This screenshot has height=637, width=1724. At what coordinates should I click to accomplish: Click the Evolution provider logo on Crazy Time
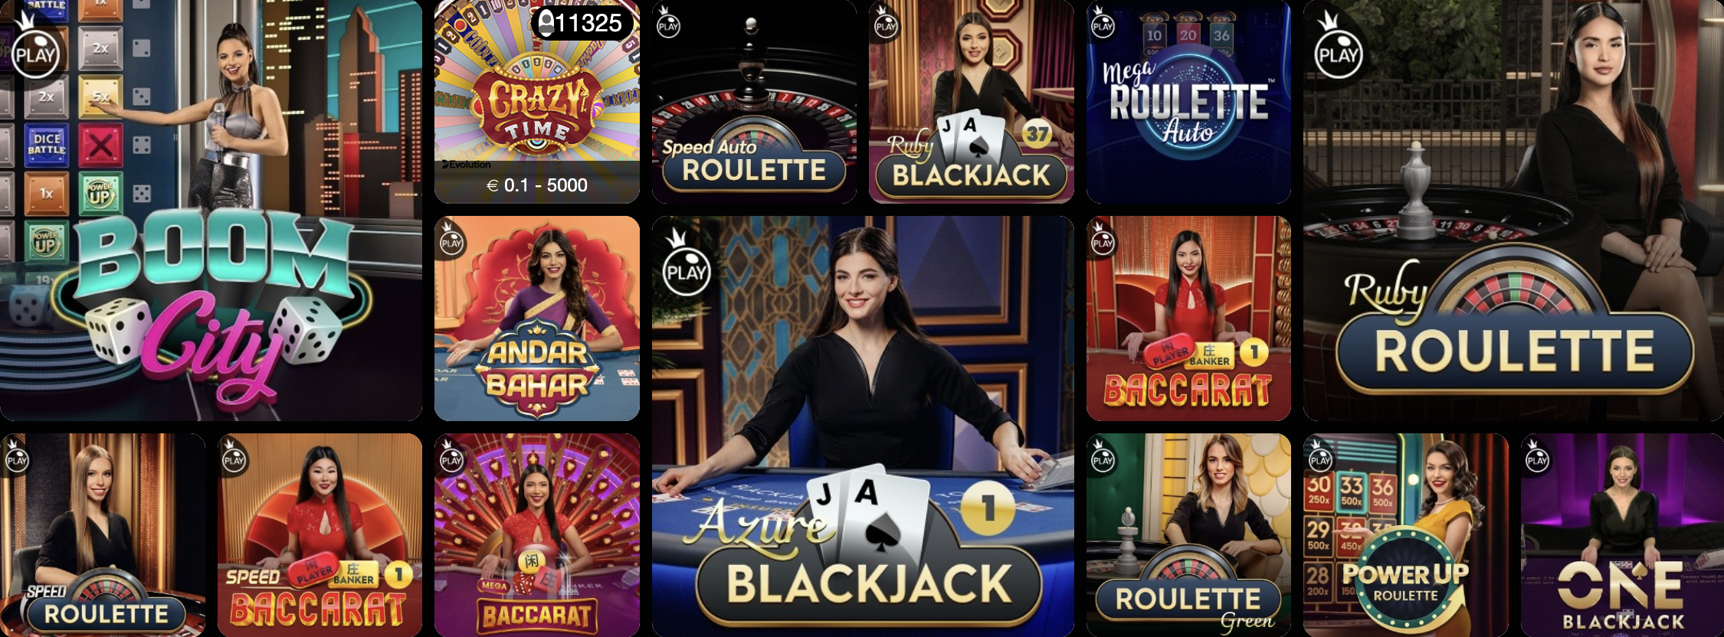click(x=466, y=165)
